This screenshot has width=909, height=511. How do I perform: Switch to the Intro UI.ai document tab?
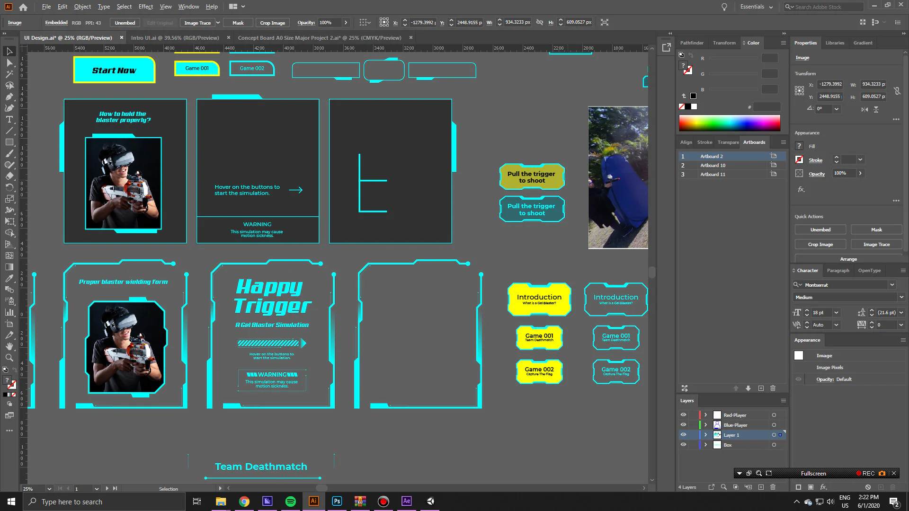[175, 38]
